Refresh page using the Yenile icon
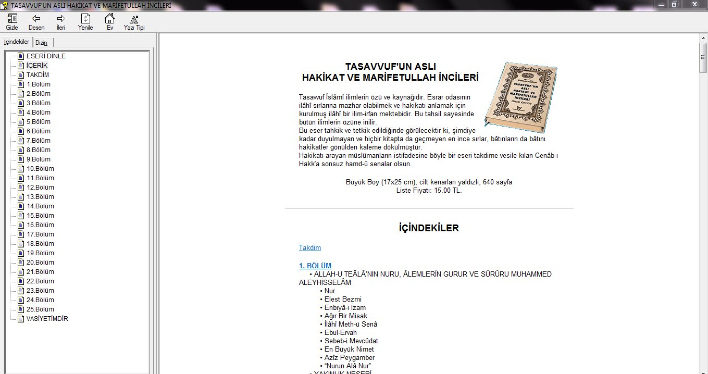The image size is (708, 374). [85, 19]
